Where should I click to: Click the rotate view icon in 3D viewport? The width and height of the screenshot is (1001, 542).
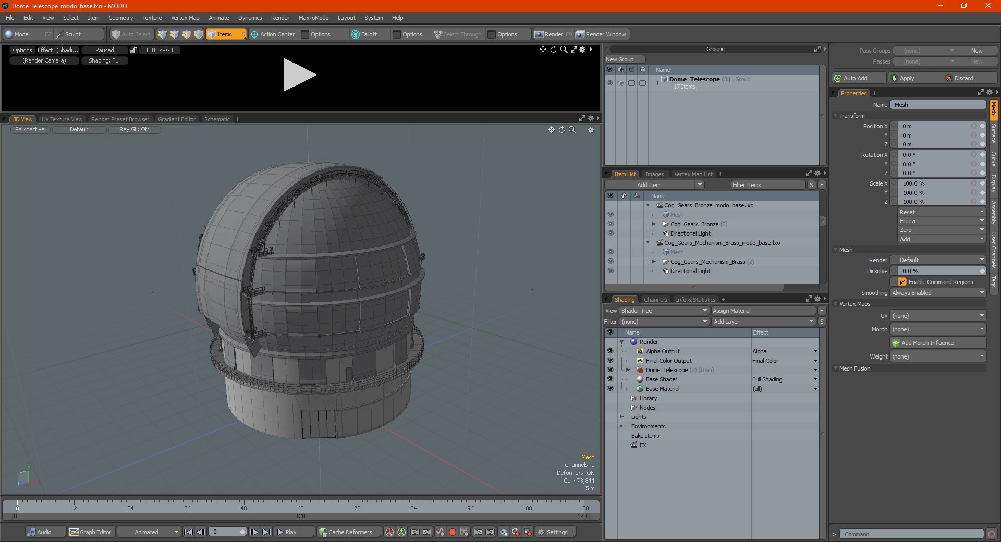coord(561,130)
